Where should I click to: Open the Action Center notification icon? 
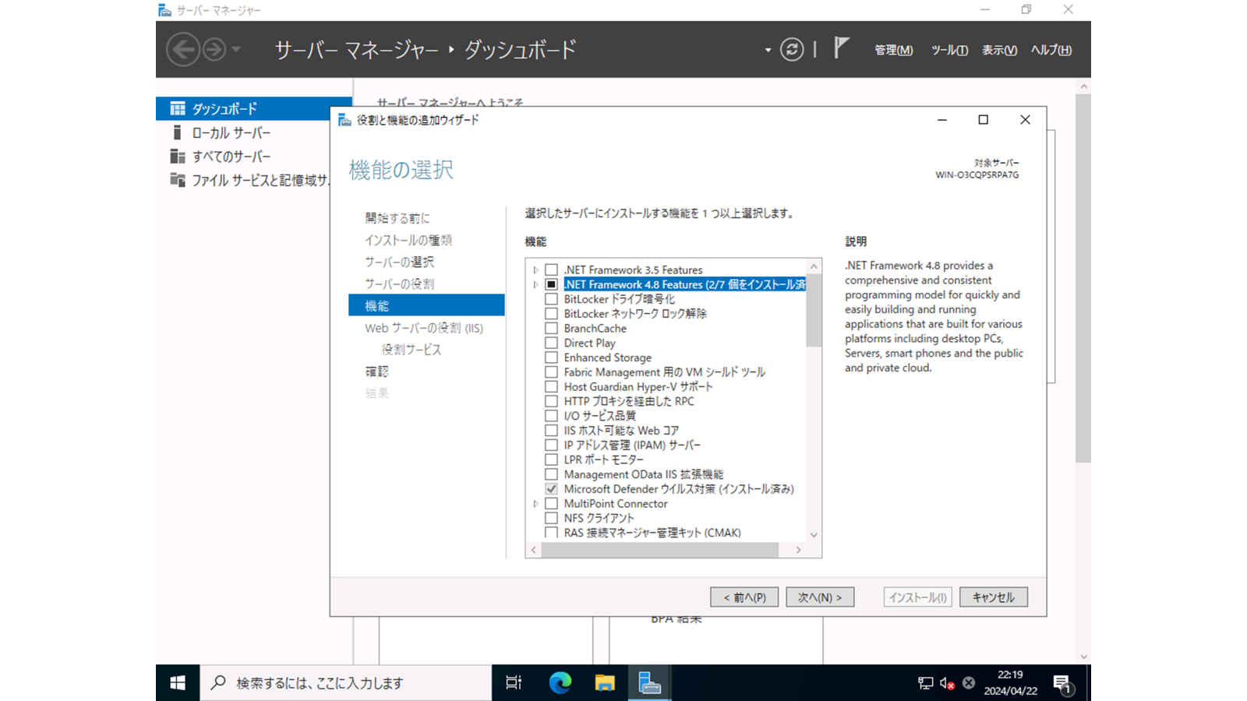click(x=1063, y=684)
